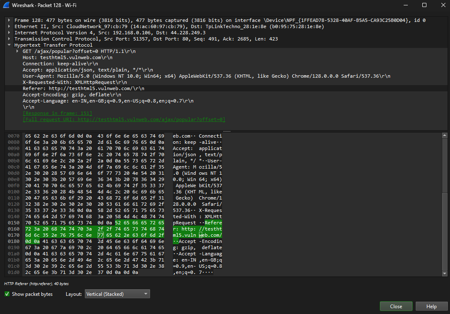This screenshot has height=314, width=450.
Task: Click hex offset 01d0
Action: tap(14, 272)
